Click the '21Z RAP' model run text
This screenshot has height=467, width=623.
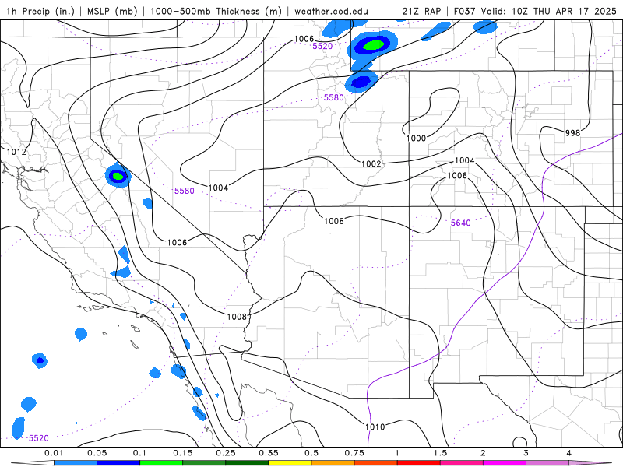pyautogui.click(x=421, y=11)
